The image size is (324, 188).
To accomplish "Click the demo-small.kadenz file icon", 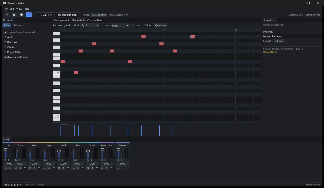I will (5, 57).
